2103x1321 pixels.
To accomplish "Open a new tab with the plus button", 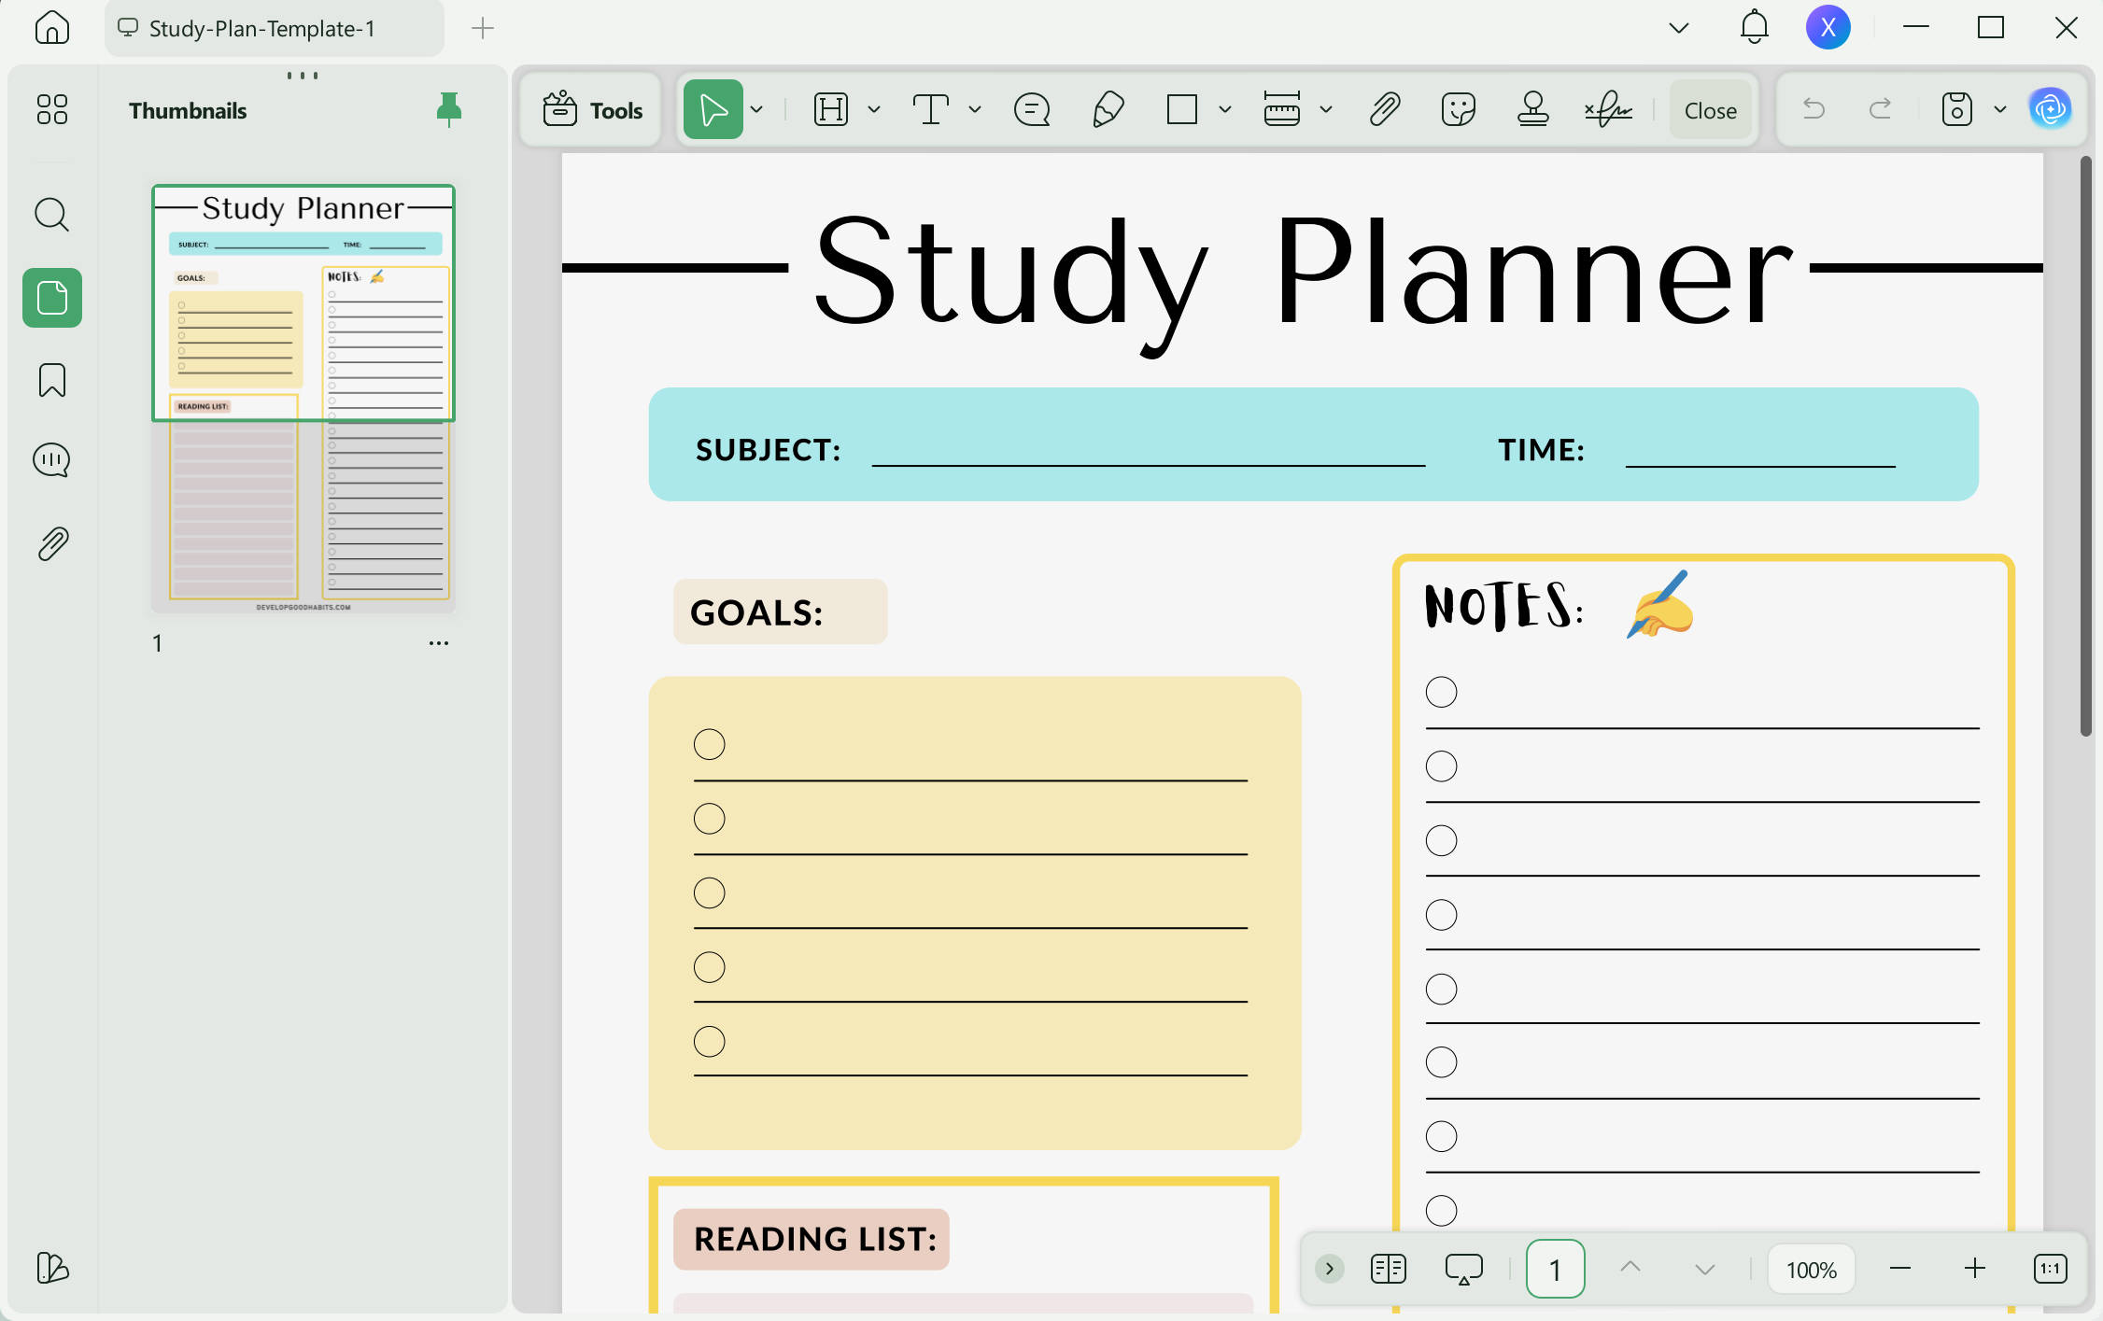I will (x=483, y=28).
